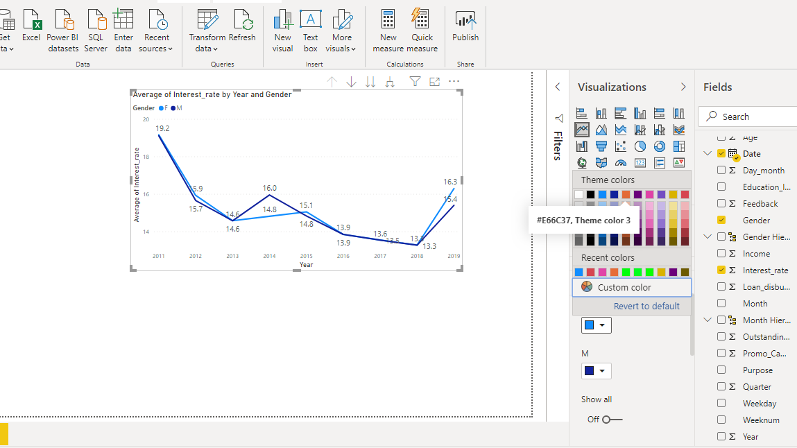This screenshot has width=797, height=448.
Task: Click the New visual icon
Action: pos(282,19)
